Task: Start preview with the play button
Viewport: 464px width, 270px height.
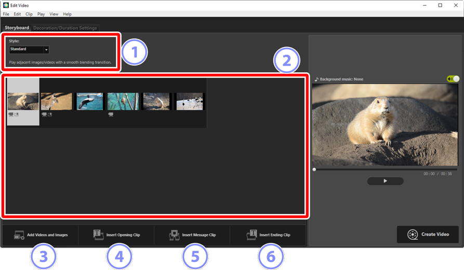Action: click(385, 181)
